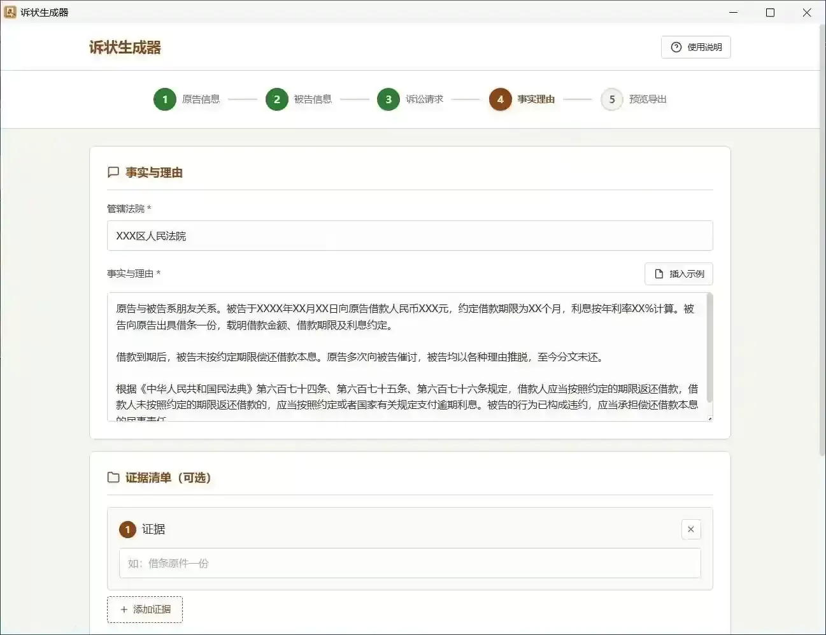This screenshot has width=826, height=635.
Task: Click the speech bubble icon next to 事实与理由
Action: 113,172
